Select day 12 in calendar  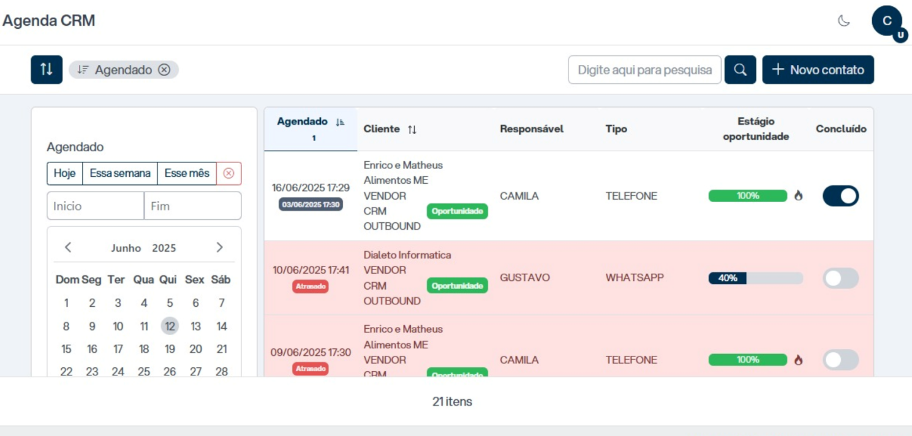170,326
